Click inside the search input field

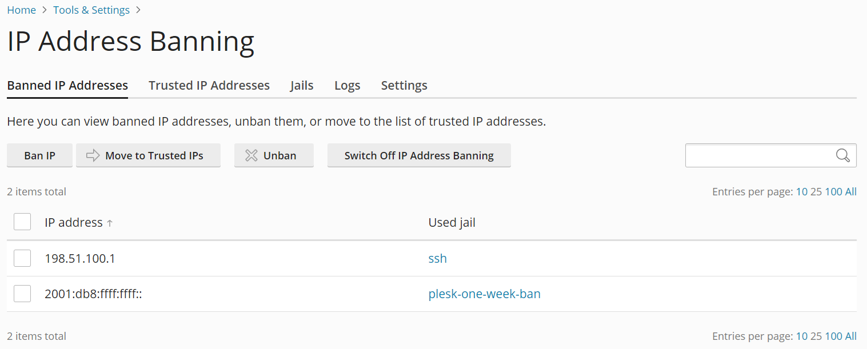tap(760, 155)
